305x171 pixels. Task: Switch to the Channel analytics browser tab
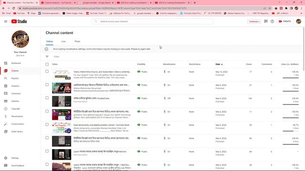pos(58,3)
